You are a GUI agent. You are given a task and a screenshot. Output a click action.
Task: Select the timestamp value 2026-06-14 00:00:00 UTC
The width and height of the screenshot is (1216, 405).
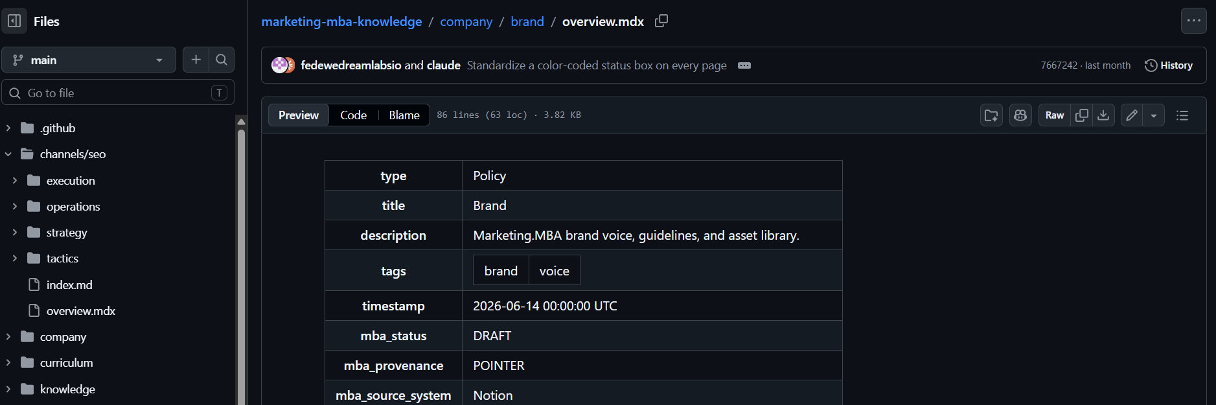tap(545, 306)
